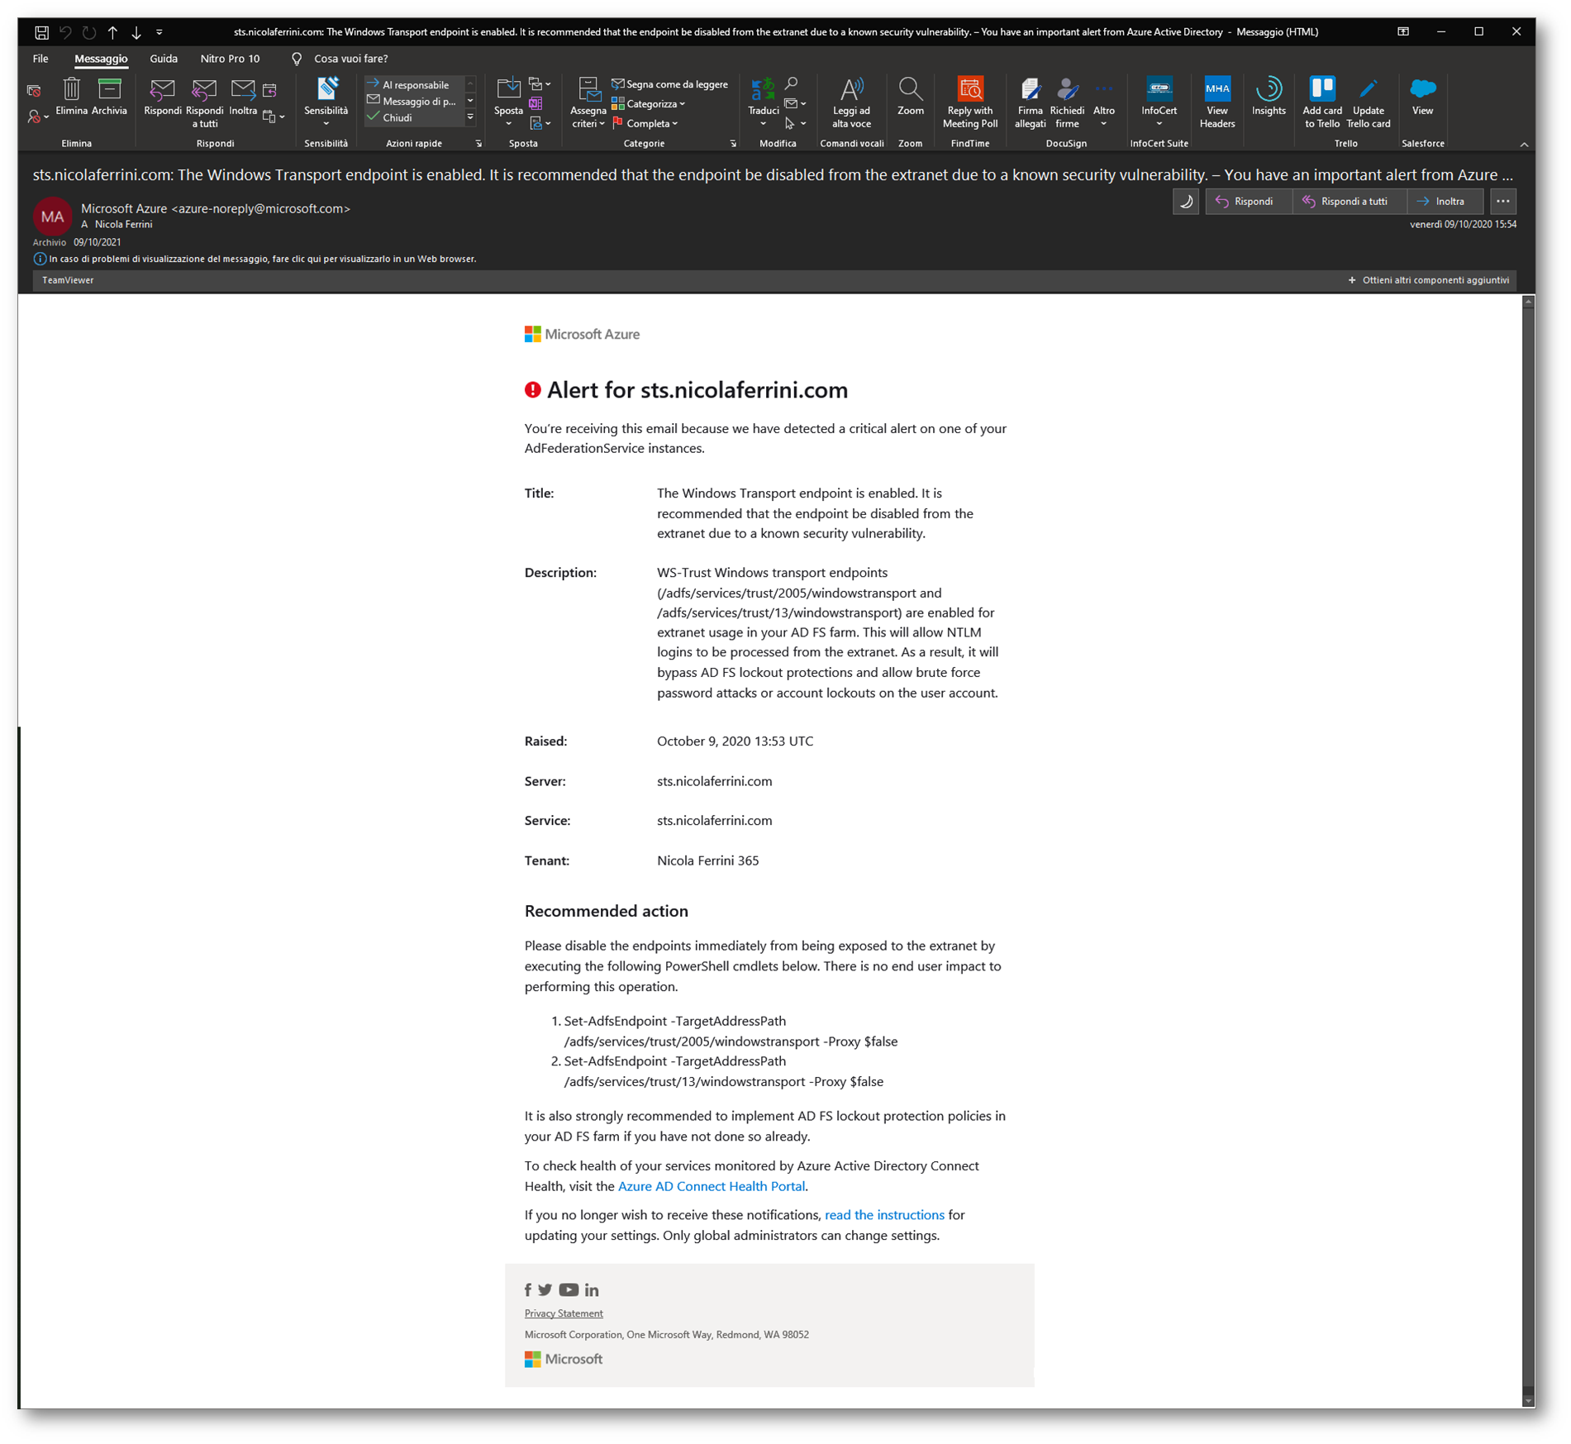Click Inoltra button in message header
Image resolution: width=1571 pixels, height=1444 pixels.
pyautogui.click(x=1444, y=202)
